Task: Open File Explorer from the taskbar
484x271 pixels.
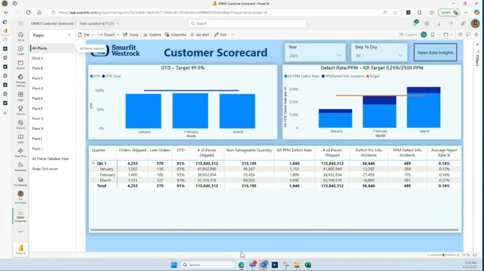Action: coord(296,265)
